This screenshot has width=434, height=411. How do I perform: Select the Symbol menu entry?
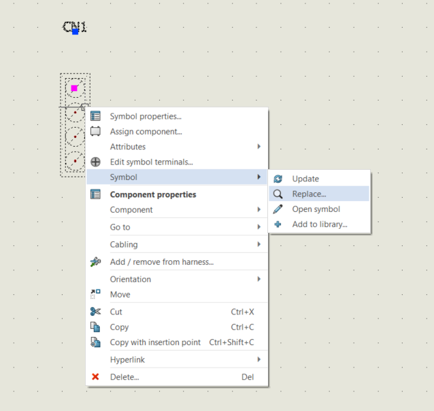[177, 177]
